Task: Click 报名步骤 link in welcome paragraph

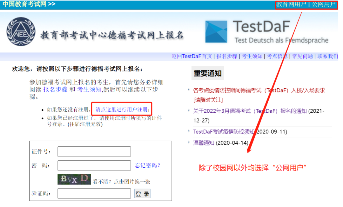Action: tap(55, 90)
